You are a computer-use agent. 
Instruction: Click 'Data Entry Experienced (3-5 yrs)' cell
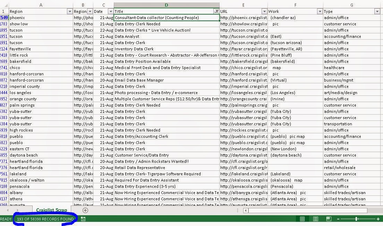(167, 186)
